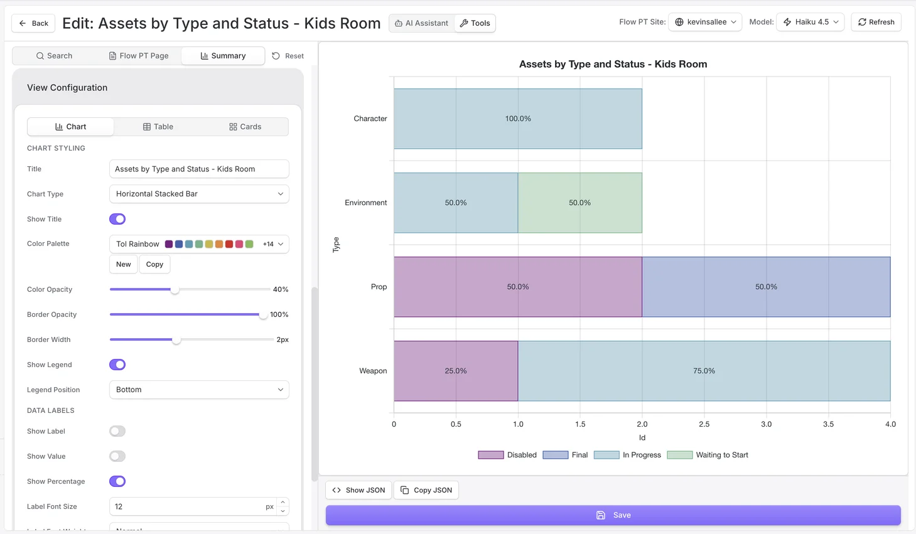
Task: Click the Refresh model icon
Action: pyautogui.click(x=863, y=21)
